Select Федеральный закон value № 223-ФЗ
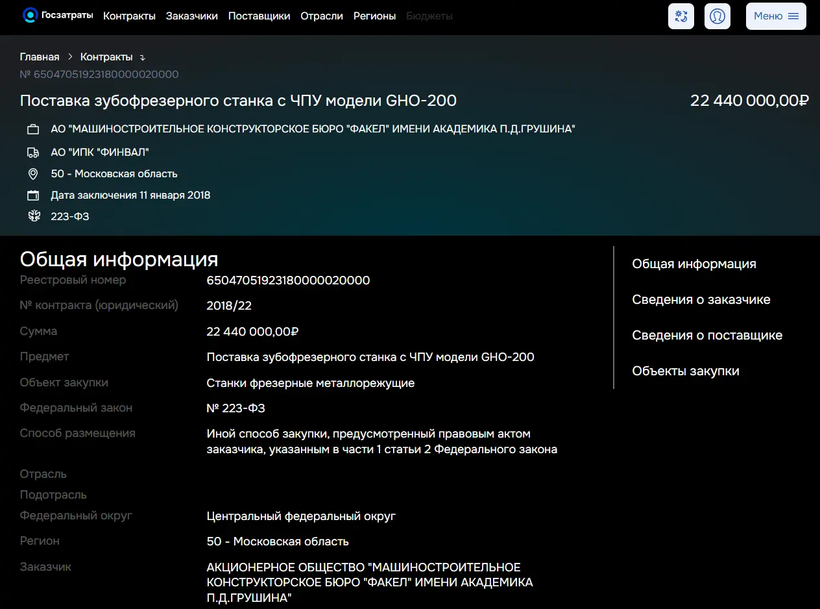 235,408
